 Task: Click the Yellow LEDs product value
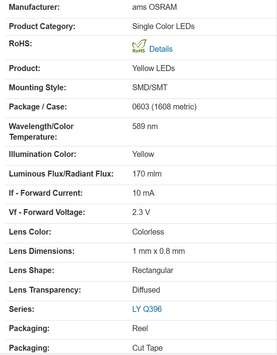click(x=154, y=68)
